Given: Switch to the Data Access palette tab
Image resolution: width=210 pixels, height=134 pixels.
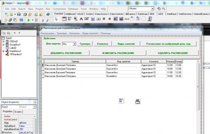Looking at the screenshot, I should pos(101,14).
